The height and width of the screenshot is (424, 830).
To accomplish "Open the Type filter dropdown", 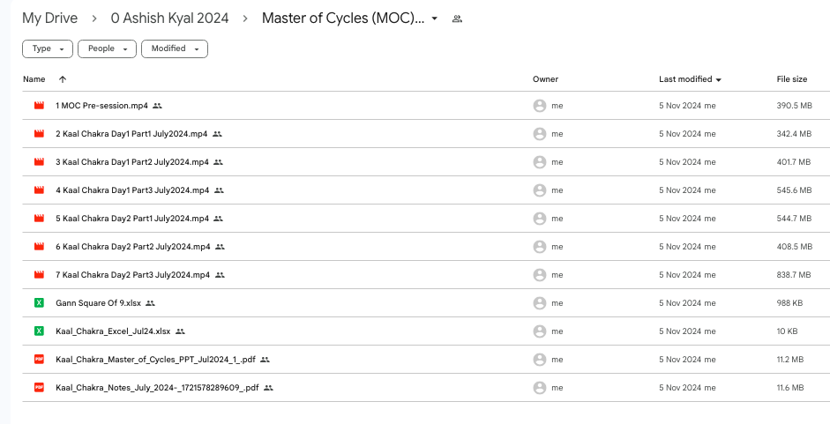I will pyautogui.click(x=48, y=48).
